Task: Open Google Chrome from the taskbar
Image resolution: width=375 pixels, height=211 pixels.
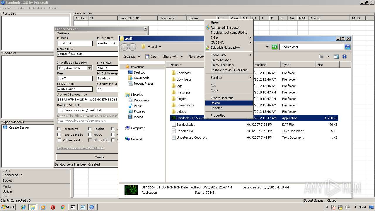Action: point(63,207)
